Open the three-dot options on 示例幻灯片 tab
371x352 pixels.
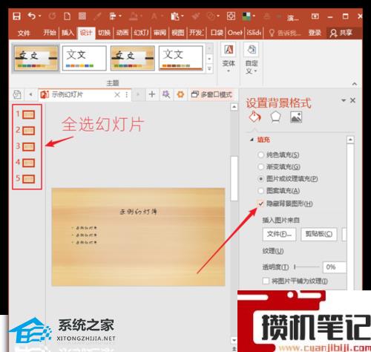pos(127,94)
